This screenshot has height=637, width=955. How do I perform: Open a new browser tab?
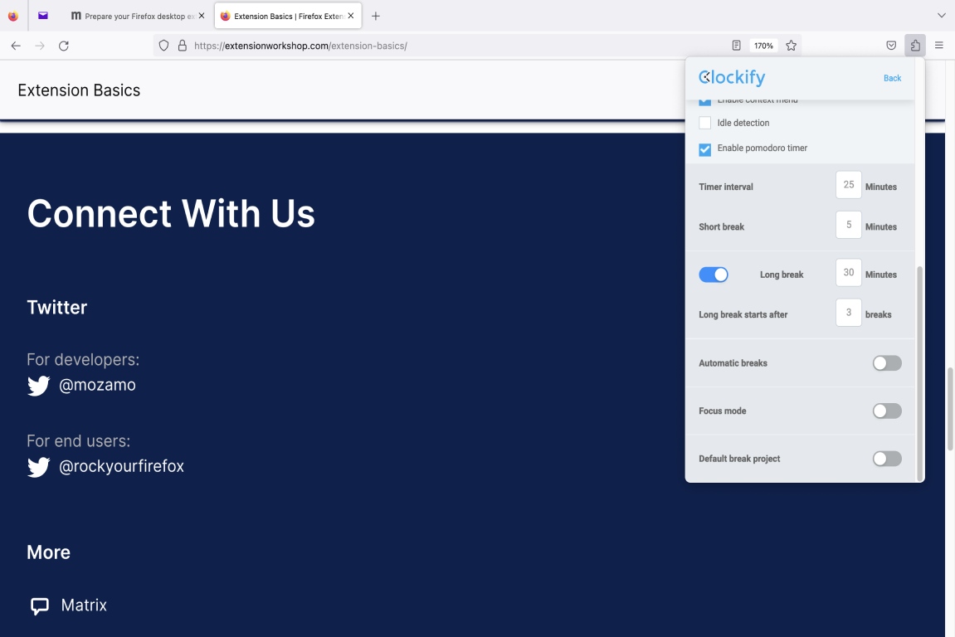(x=376, y=16)
